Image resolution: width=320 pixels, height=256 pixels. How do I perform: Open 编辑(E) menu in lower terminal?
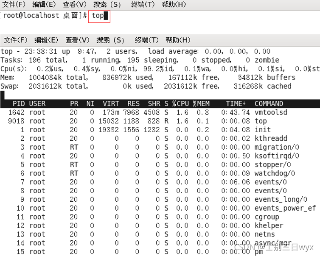pos(46,40)
